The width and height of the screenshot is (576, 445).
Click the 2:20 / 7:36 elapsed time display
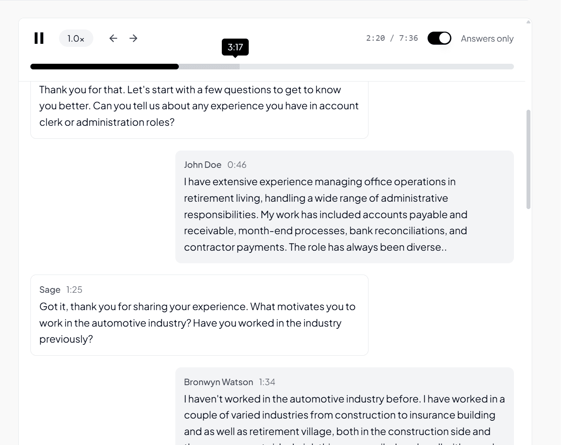392,38
